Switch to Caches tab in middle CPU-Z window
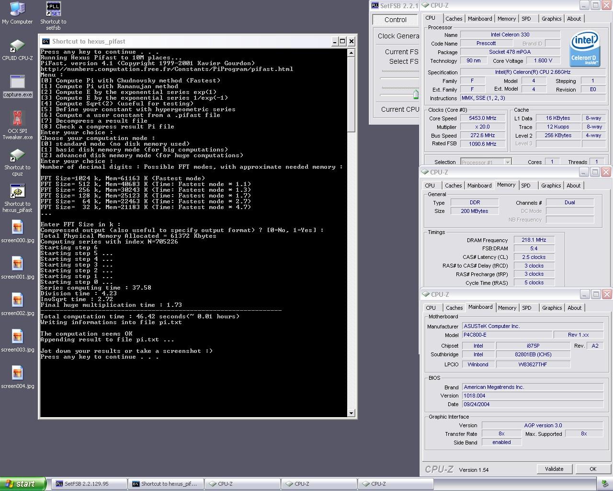 pos(453,186)
